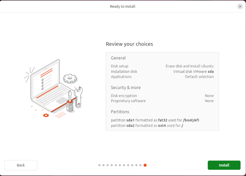Screen dimensions: 246x176
Task: Click the Disk encryption row label
Action: pyautogui.click(x=124, y=96)
